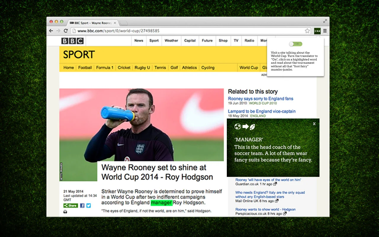Open Chrome hamburger menu
The height and width of the screenshot is (237, 379).
tap(325, 31)
